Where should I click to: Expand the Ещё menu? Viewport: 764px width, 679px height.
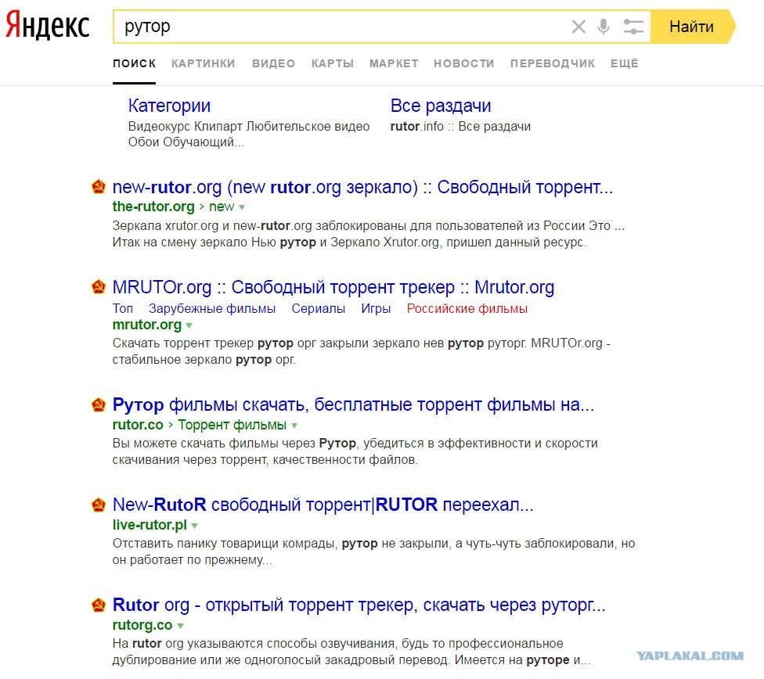(624, 63)
